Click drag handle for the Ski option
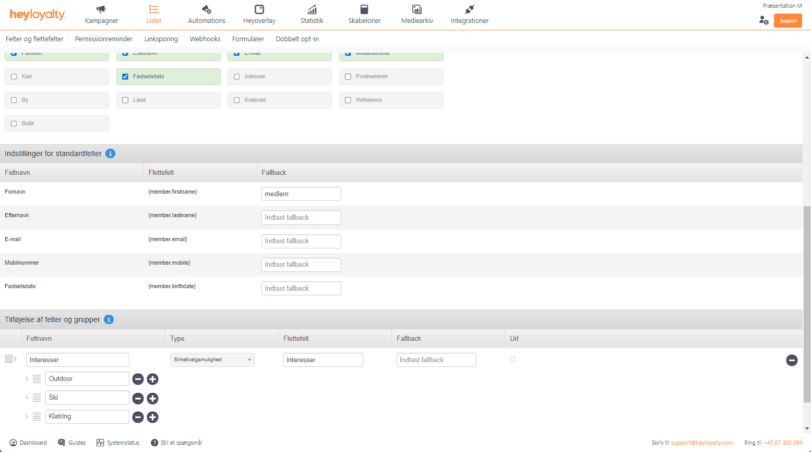This screenshot has width=811, height=452. tap(37, 398)
